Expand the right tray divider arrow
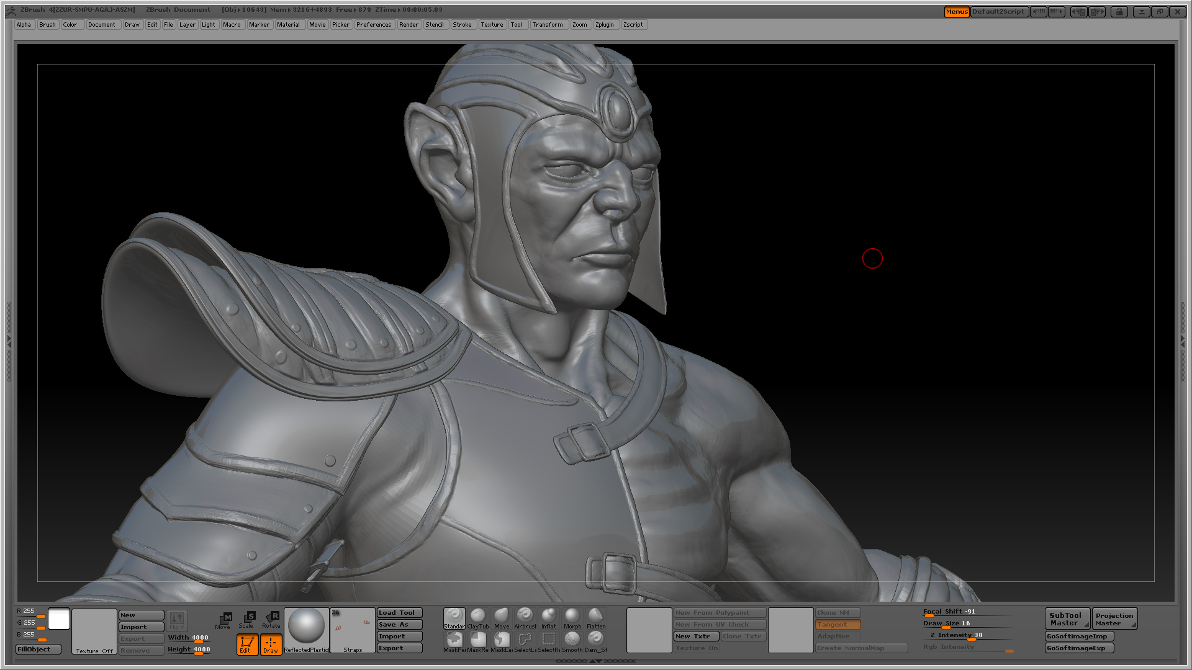This screenshot has width=1192, height=670. click(1182, 341)
